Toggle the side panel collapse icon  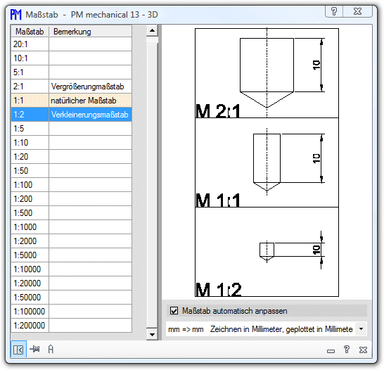18,350
